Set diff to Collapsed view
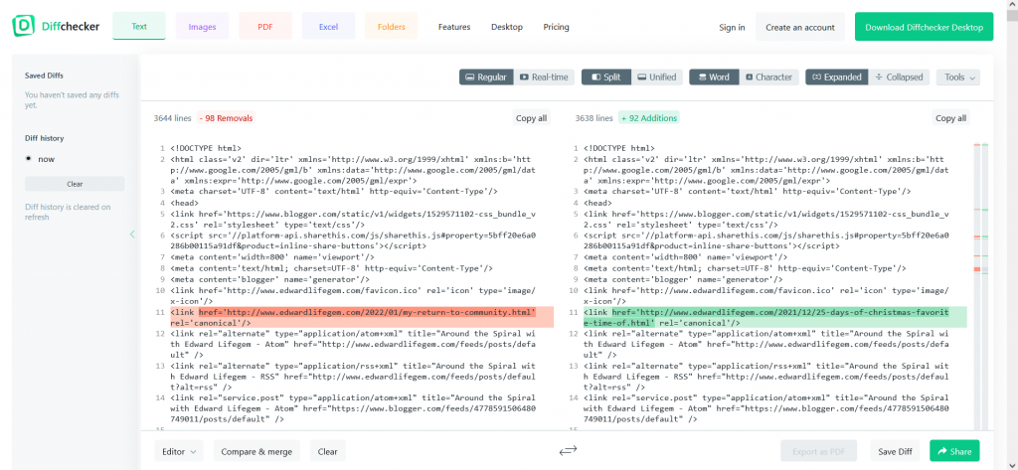Viewport: 1018px width, 470px height. pyautogui.click(x=899, y=78)
